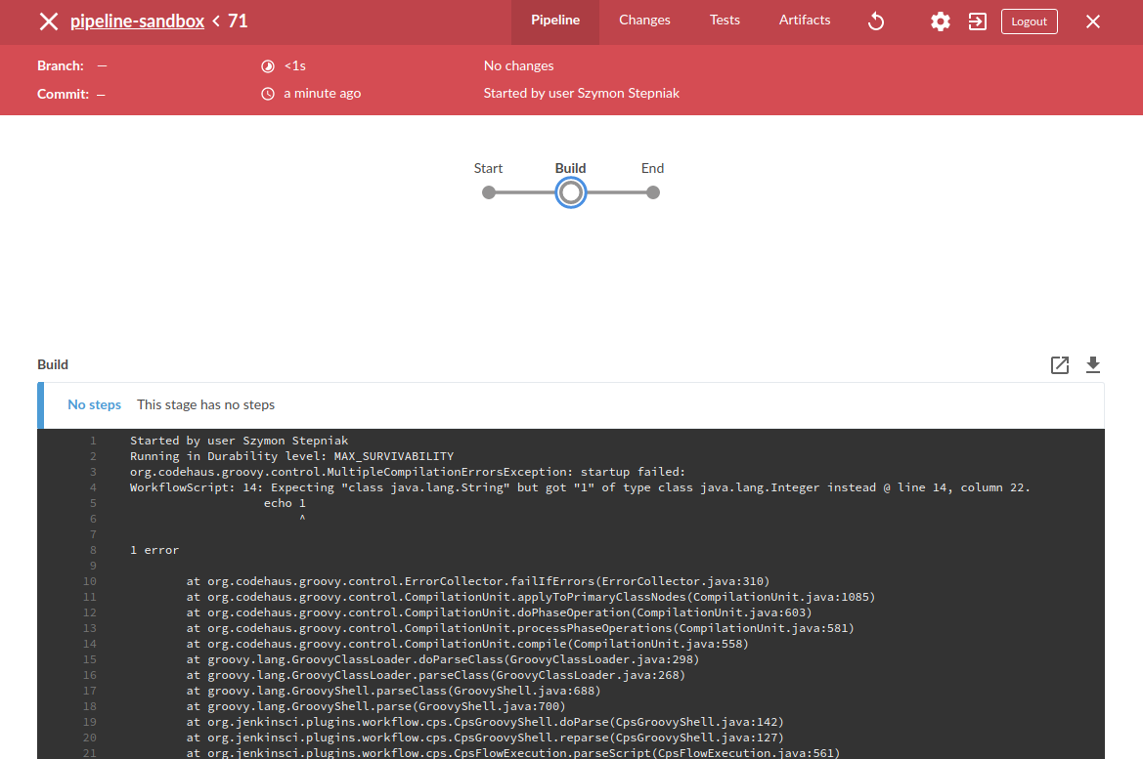Click 'No changes' text in header
1143x759 pixels.
point(518,65)
